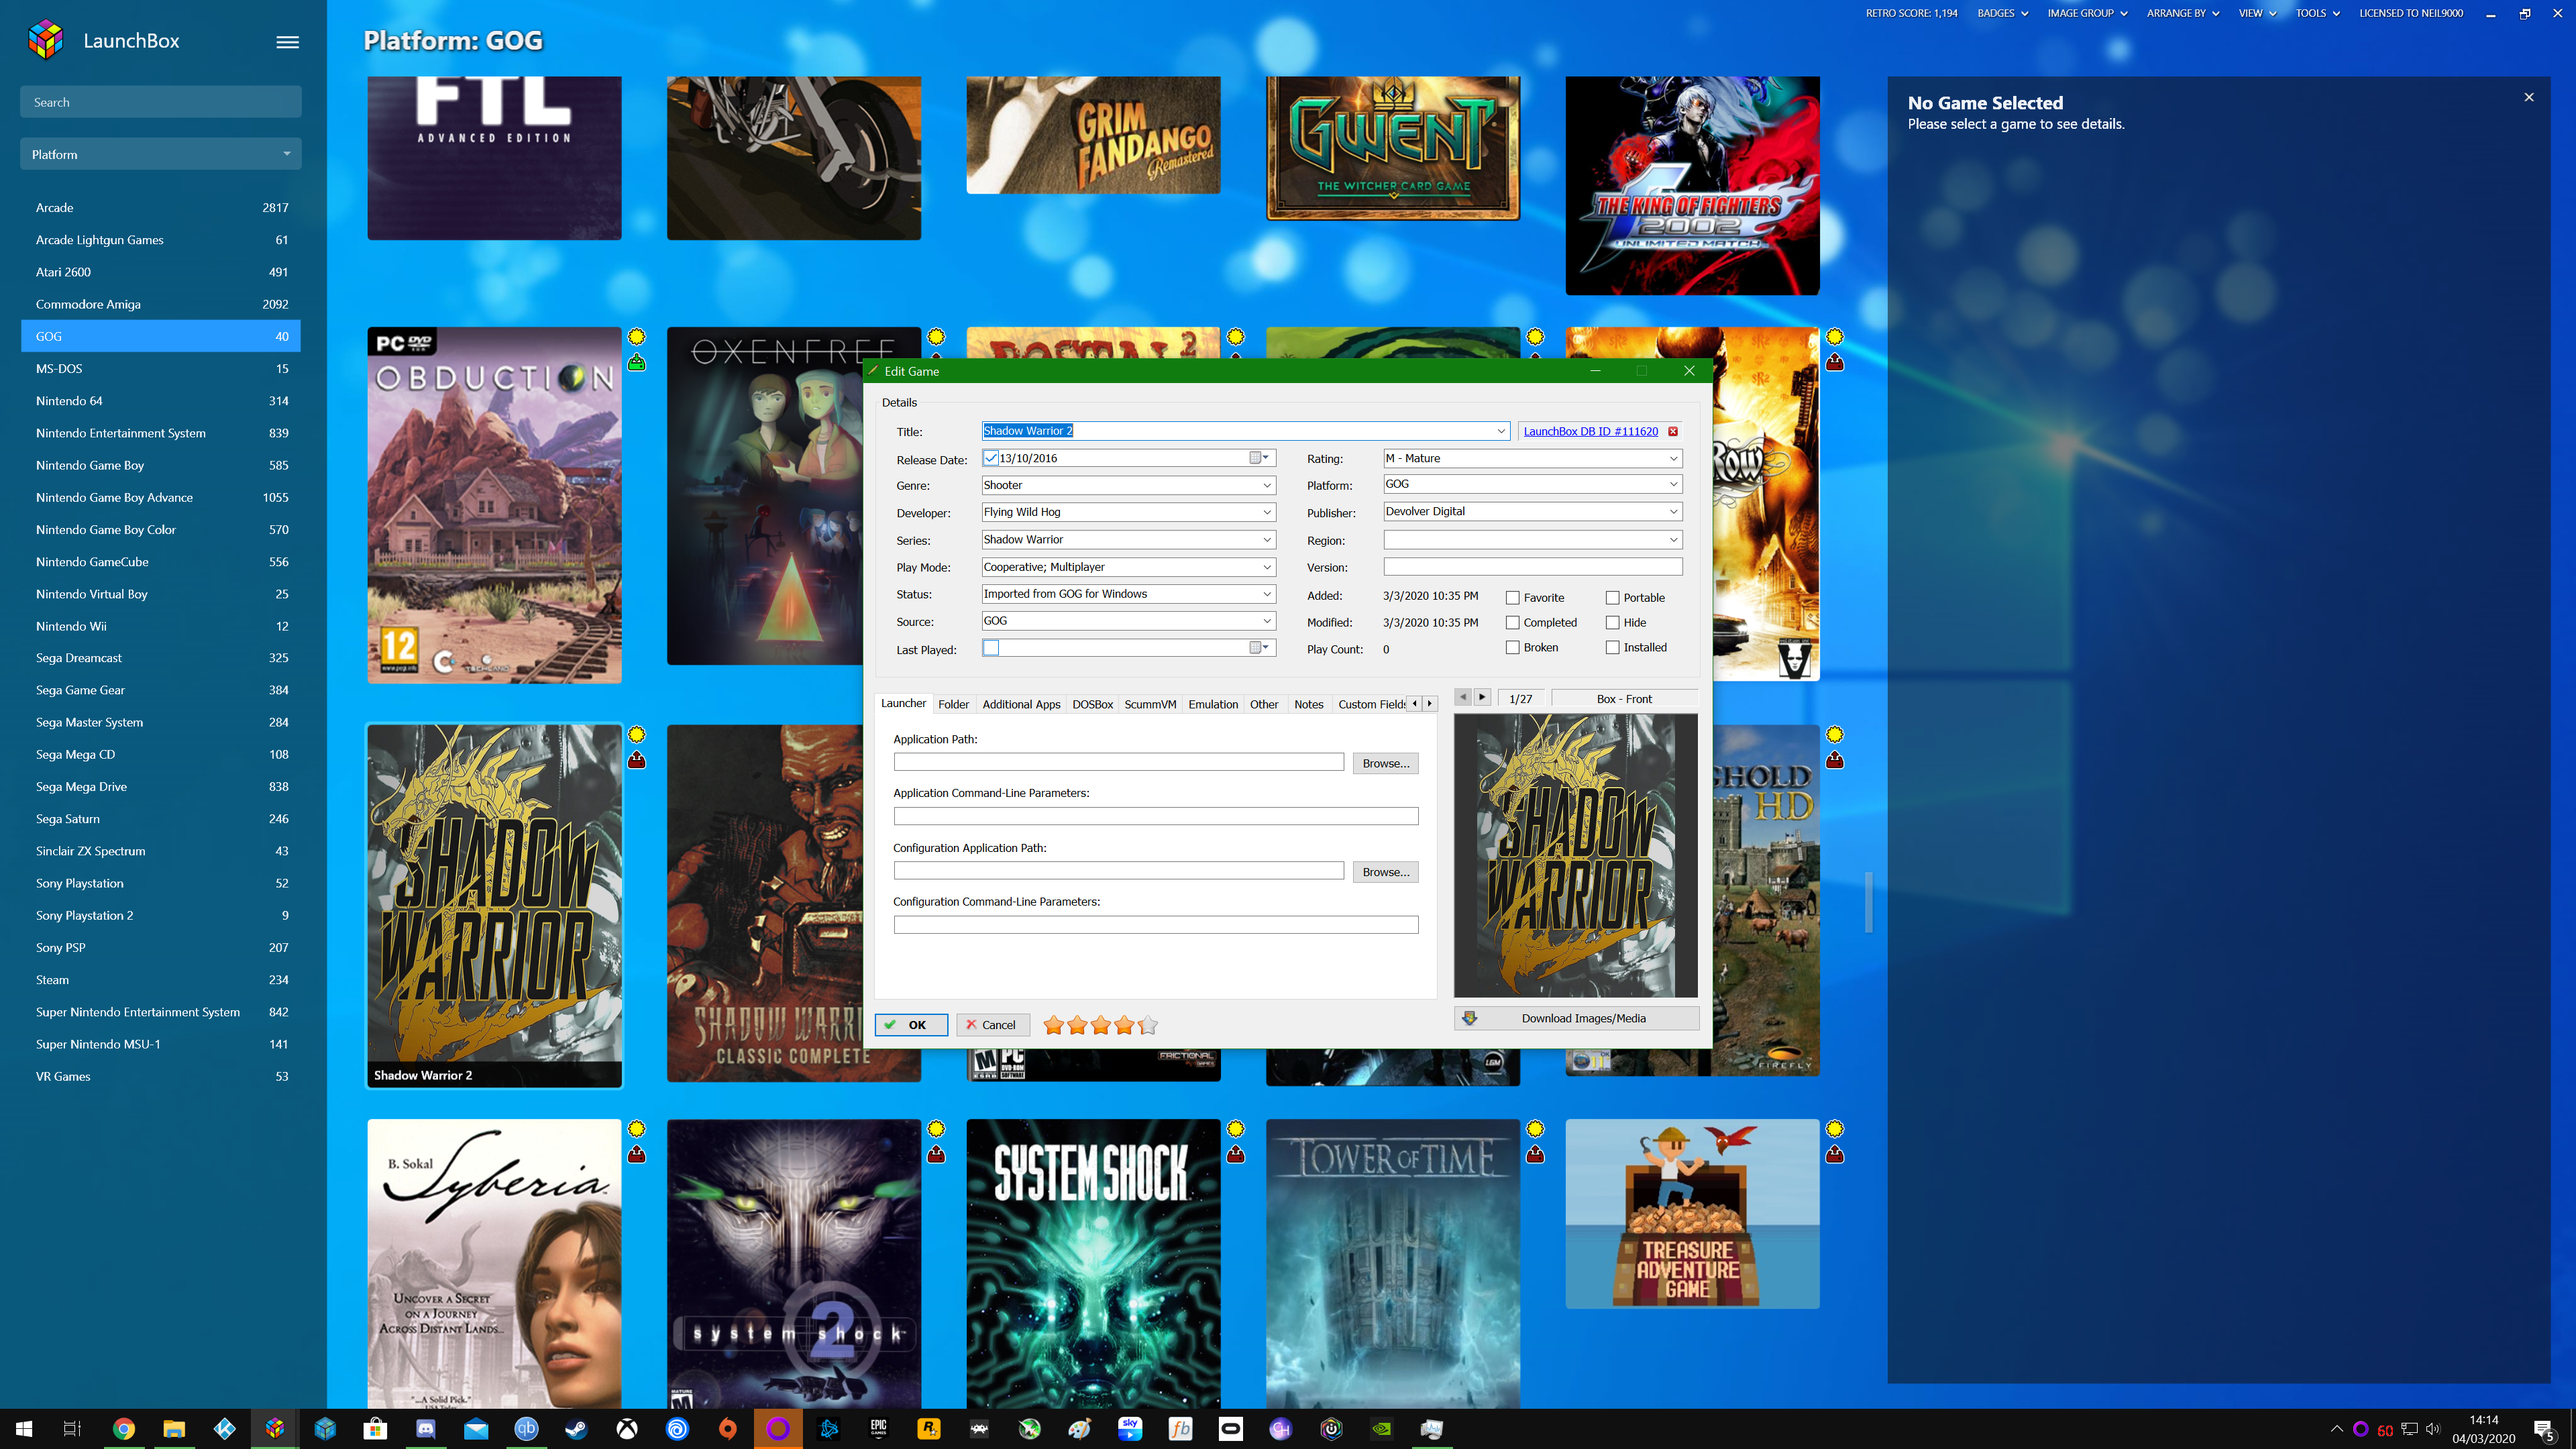Expand the Developer dropdown
Viewport: 2576px width, 1449px height.
(x=1267, y=512)
